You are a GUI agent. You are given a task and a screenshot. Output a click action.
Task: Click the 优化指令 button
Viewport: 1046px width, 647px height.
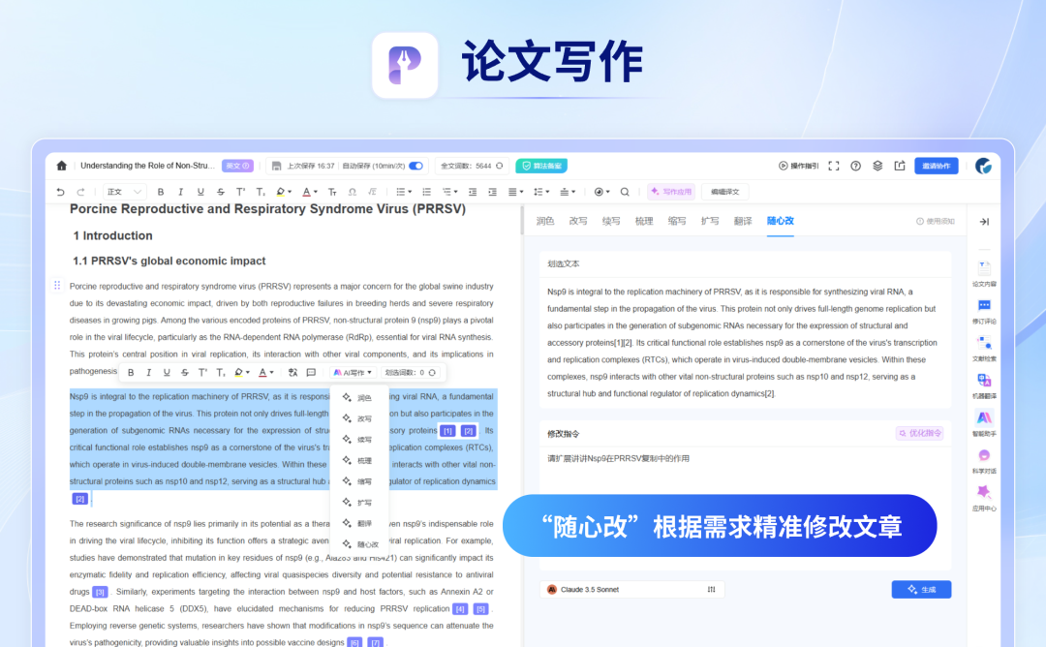(921, 433)
